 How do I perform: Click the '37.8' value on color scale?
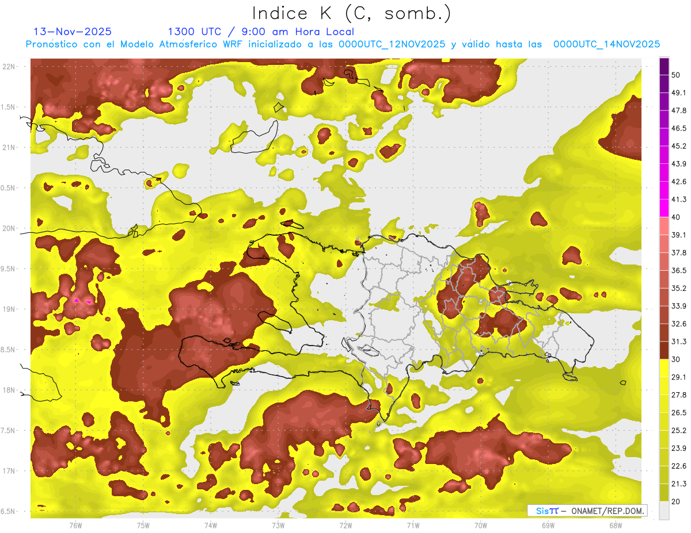(x=679, y=252)
